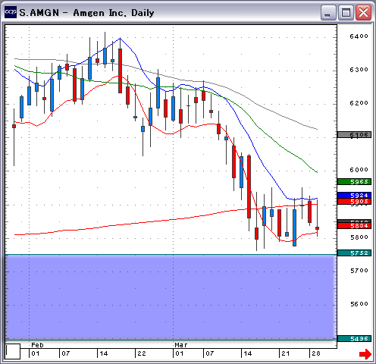The width and height of the screenshot is (376, 364).
Task: Click the Mar month label on time axis
Action: click(x=181, y=345)
